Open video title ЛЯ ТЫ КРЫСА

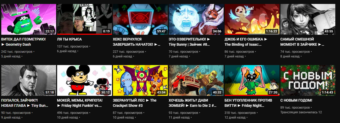coord(69,39)
